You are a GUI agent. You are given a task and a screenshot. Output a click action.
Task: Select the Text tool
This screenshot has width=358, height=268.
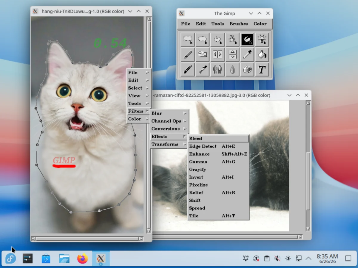(262, 69)
